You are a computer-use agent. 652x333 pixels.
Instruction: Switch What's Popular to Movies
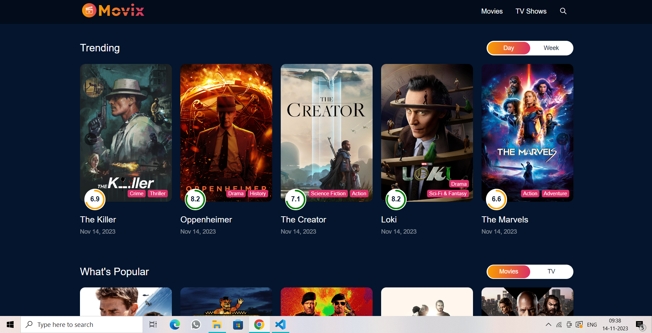point(509,271)
